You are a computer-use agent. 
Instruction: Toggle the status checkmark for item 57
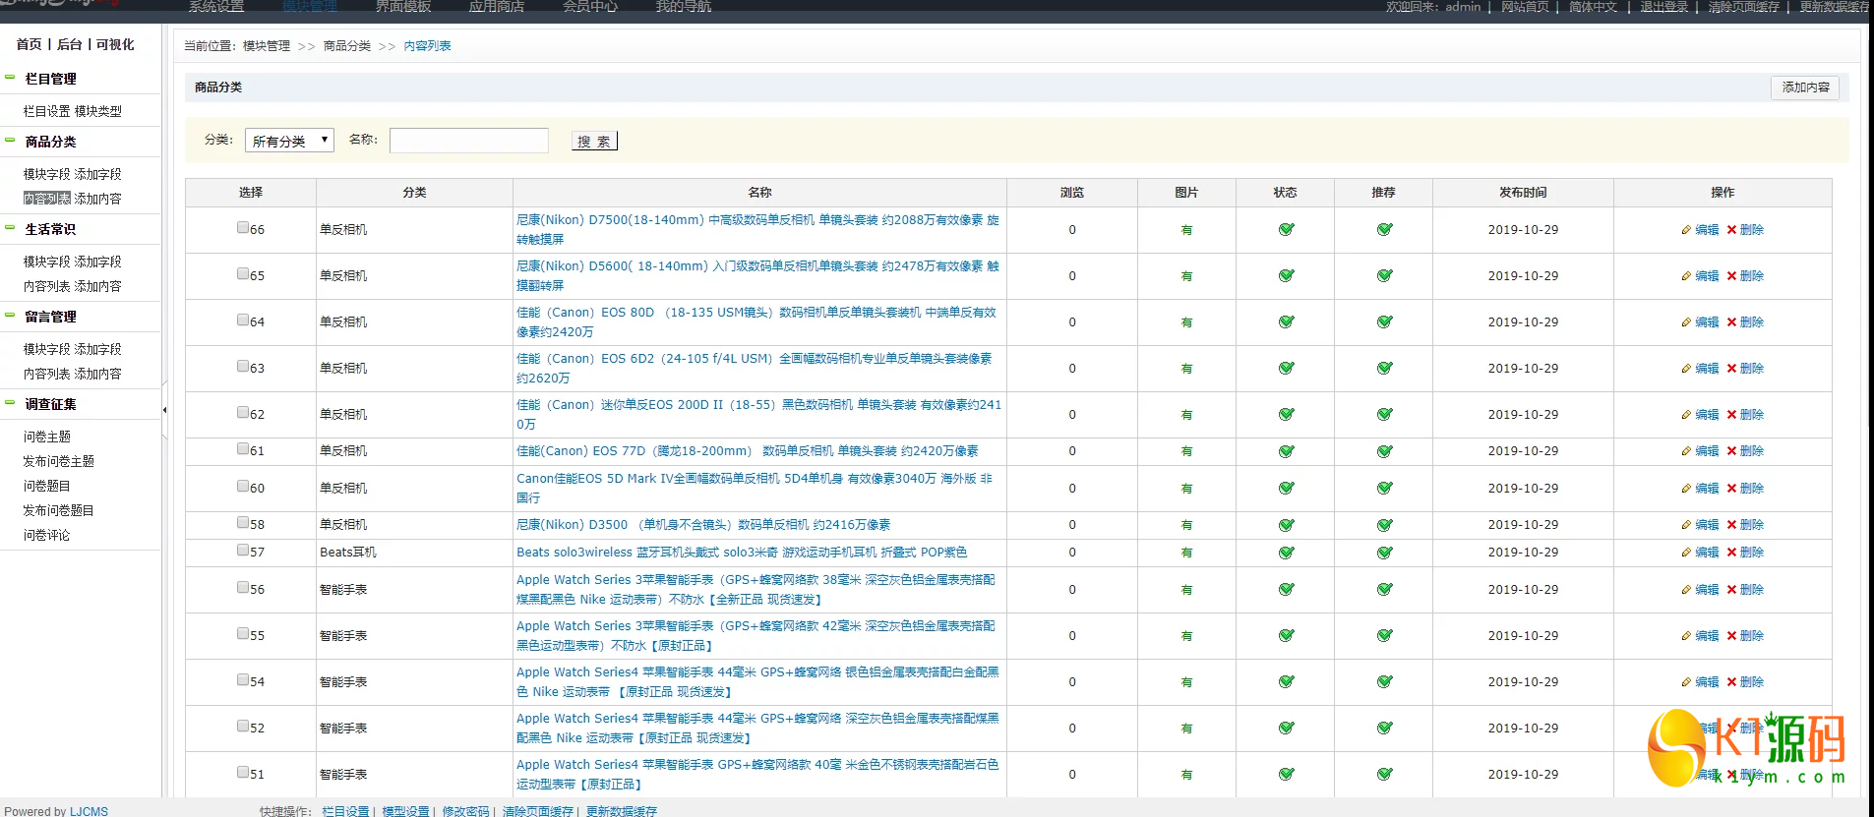point(1285,553)
